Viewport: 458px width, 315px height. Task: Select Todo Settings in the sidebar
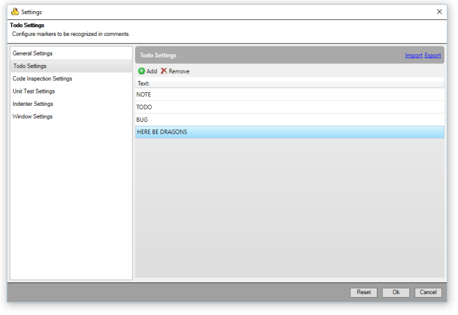(x=71, y=66)
